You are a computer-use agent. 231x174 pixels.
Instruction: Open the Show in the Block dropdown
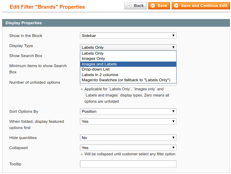(x=128, y=36)
